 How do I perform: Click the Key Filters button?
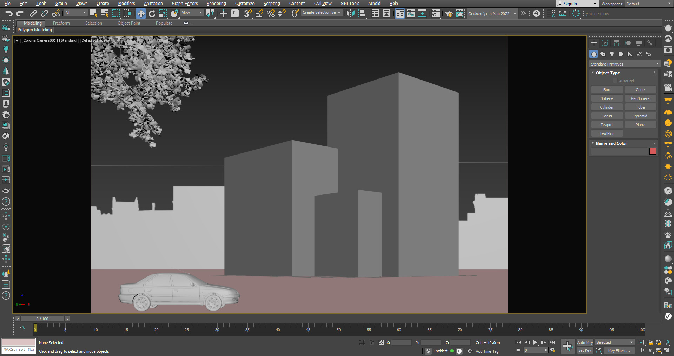(619, 351)
